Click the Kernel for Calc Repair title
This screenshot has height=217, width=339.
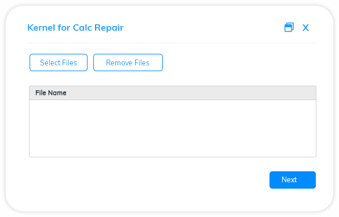point(75,28)
